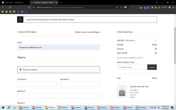This screenshot has height=110, width=176.
Task: Switch to the Checkout taskbar window
Action: point(50,108)
